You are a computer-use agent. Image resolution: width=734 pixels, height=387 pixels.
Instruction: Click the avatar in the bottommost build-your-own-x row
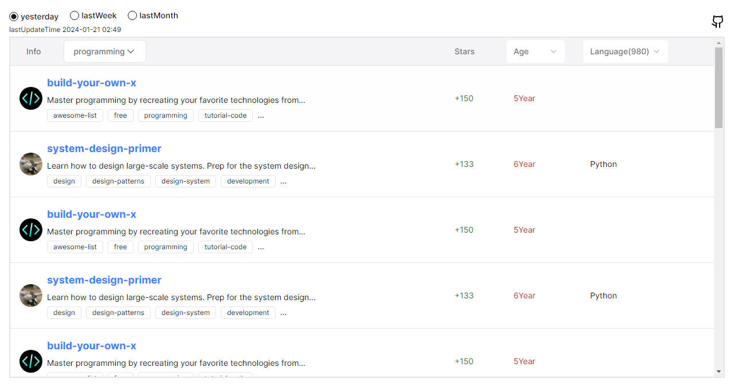click(31, 361)
